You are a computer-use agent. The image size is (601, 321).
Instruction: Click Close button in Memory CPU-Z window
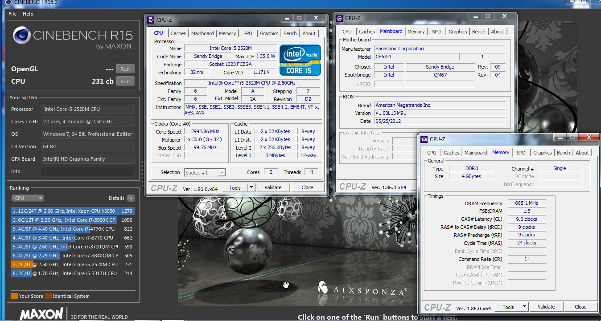tap(580, 307)
